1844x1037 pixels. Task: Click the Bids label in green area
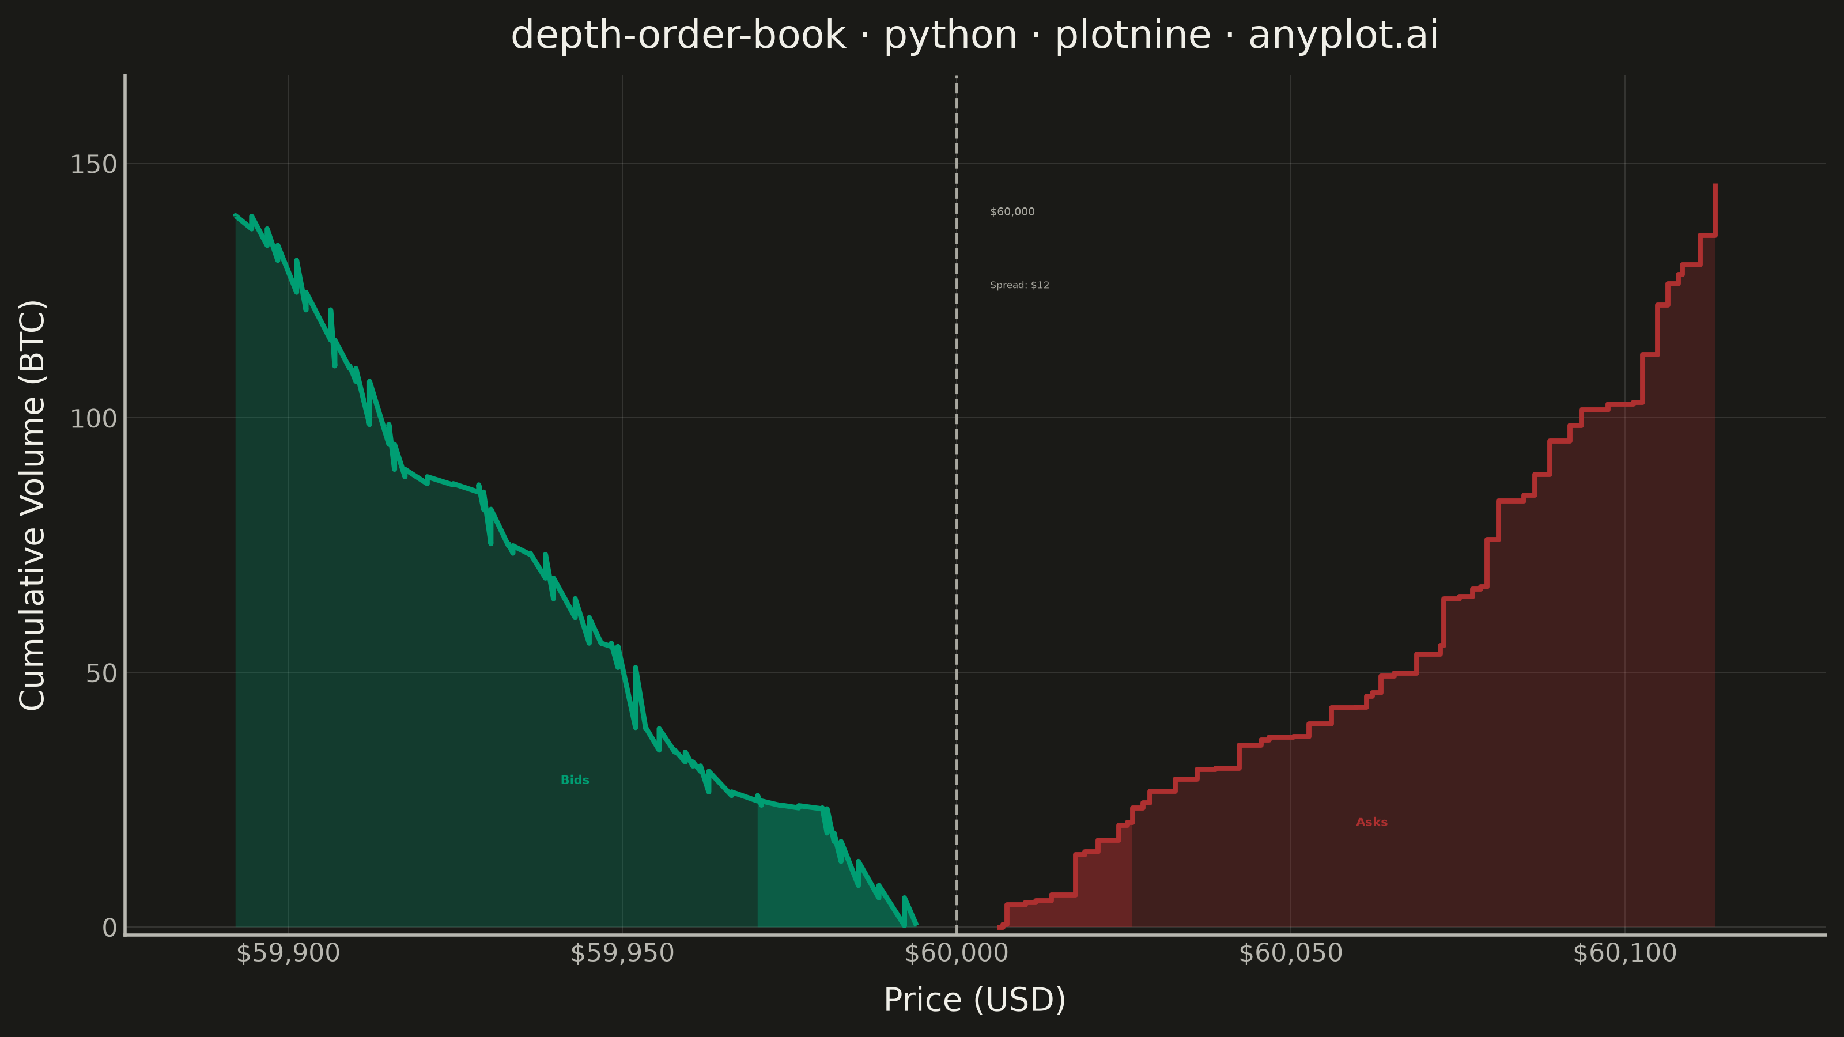(x=575, y=780)
